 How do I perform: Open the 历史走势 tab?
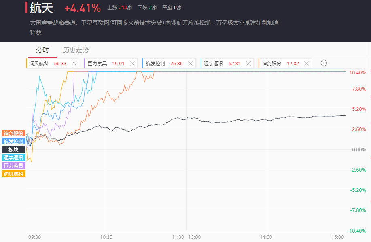[76, 50]
